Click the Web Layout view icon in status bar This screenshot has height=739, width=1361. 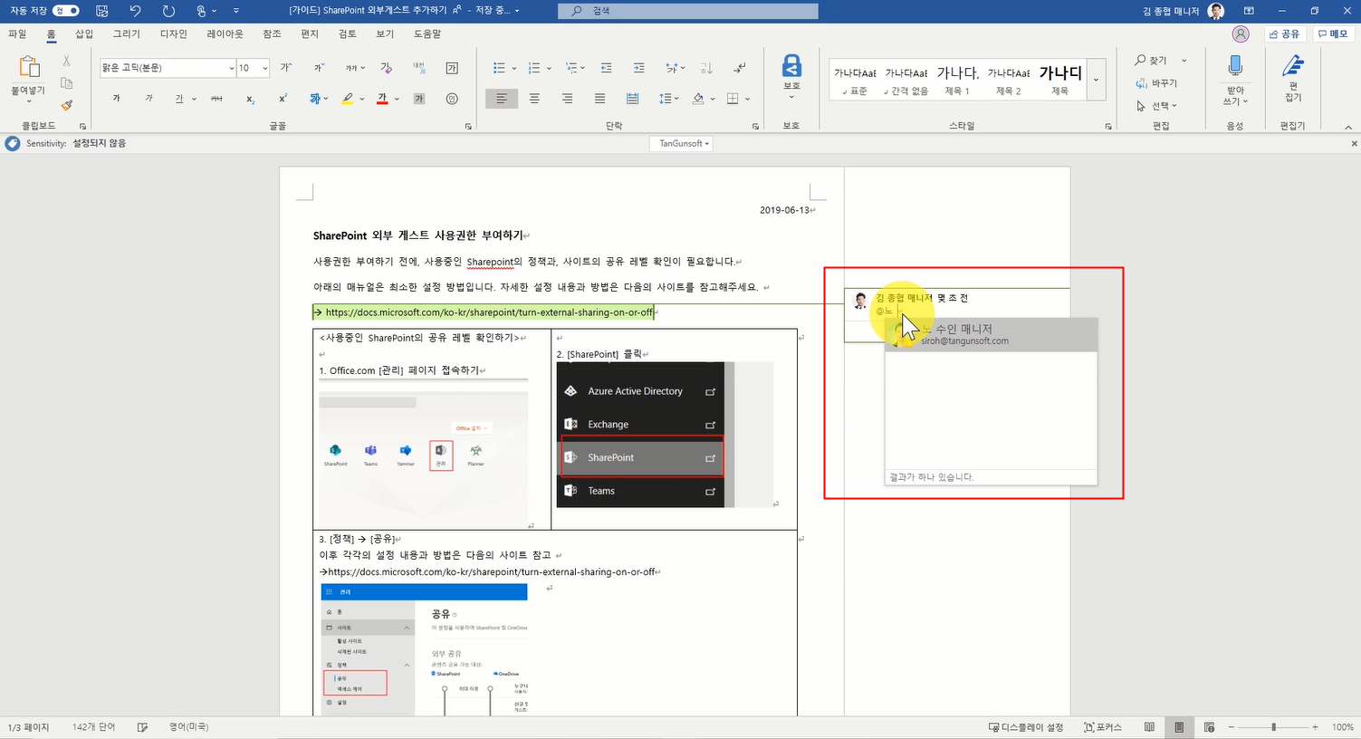[x=1209, y=727]
